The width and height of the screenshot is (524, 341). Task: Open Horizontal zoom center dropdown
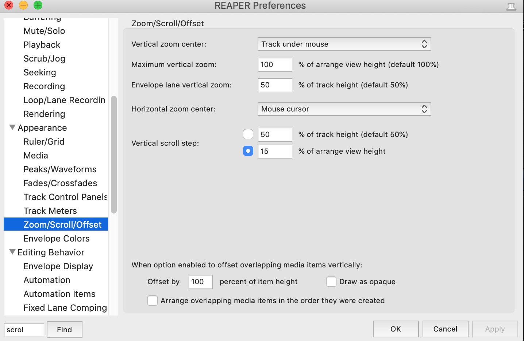[344, 109]
